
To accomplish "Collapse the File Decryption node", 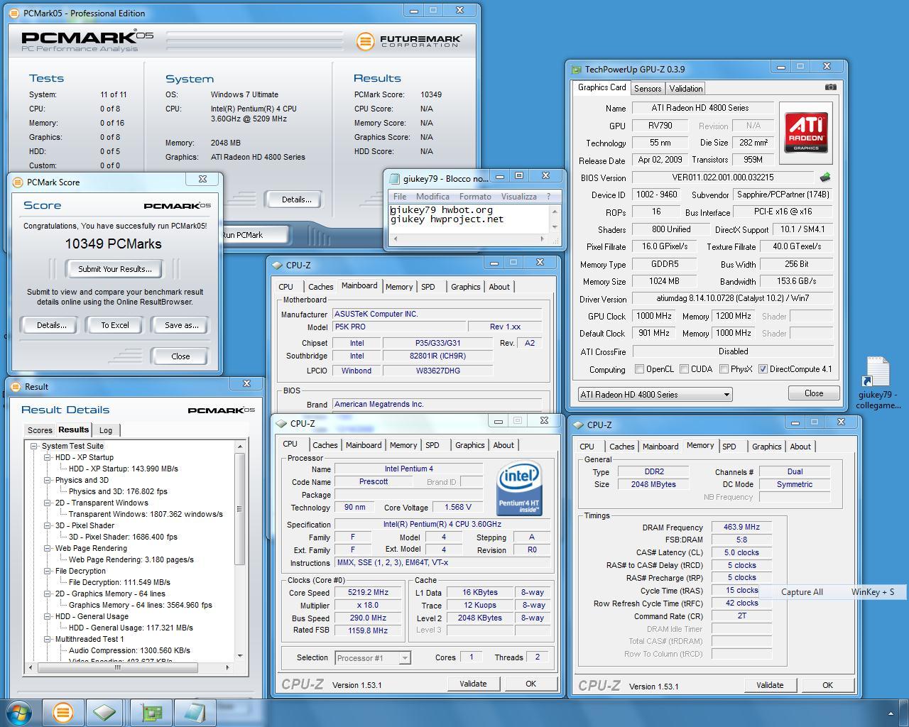I will coord(48,571).
